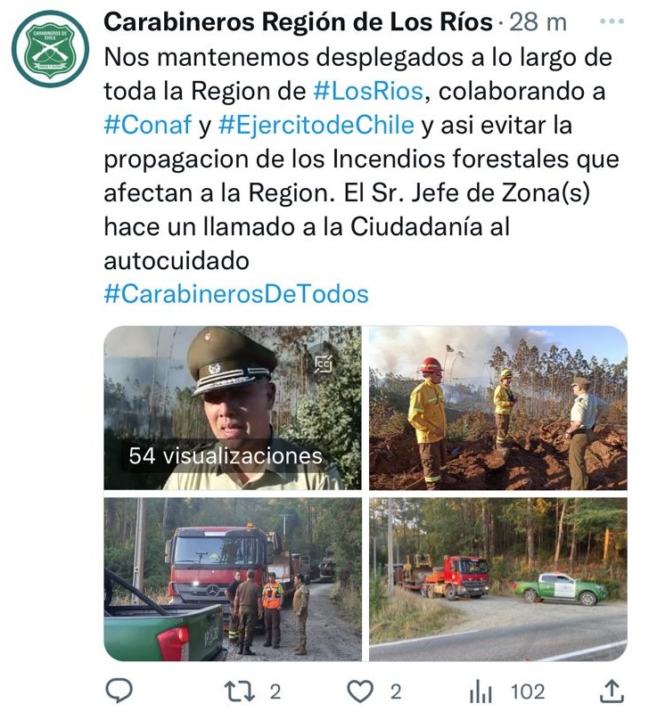
Task: Open the #Conaf hashtag link
Action: pyautogui.click(x=148, y=125)
